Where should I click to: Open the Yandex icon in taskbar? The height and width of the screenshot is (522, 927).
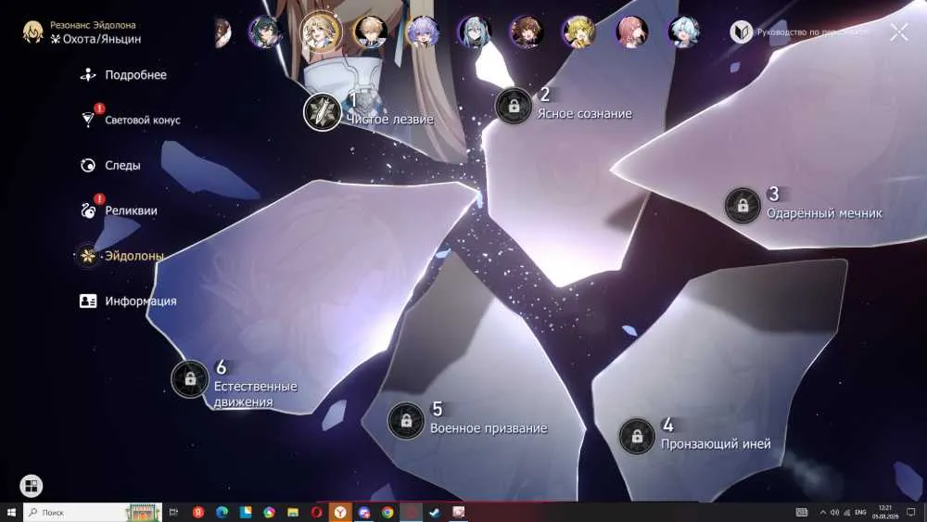tap(198, 512)
